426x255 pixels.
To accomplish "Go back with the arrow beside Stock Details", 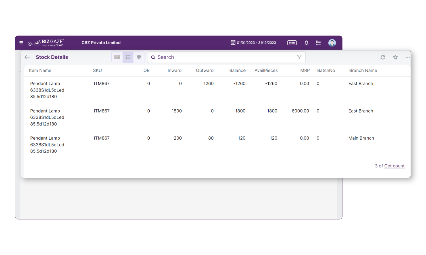I will (x=27, y=57).
